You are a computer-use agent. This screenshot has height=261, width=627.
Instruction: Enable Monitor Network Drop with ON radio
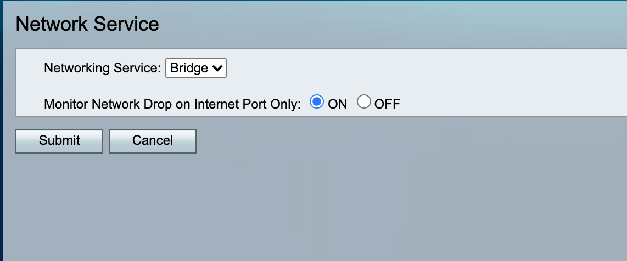317,102
